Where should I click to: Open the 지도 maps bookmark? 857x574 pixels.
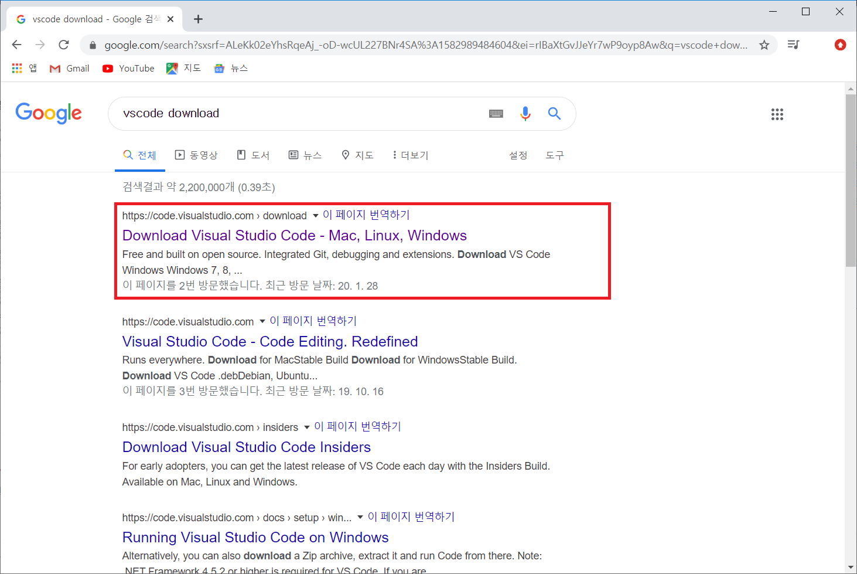[184, 68]
